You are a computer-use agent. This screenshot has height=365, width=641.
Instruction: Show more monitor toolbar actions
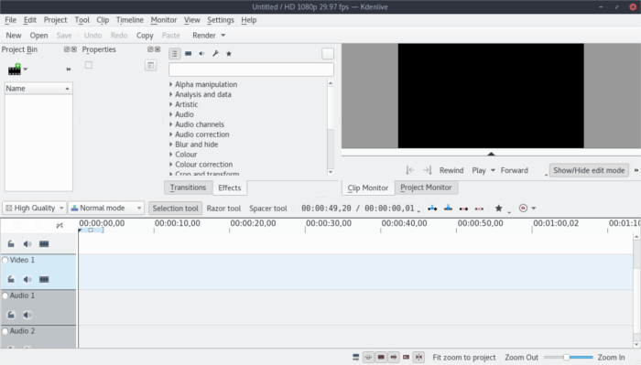click(x=636, y=170)
